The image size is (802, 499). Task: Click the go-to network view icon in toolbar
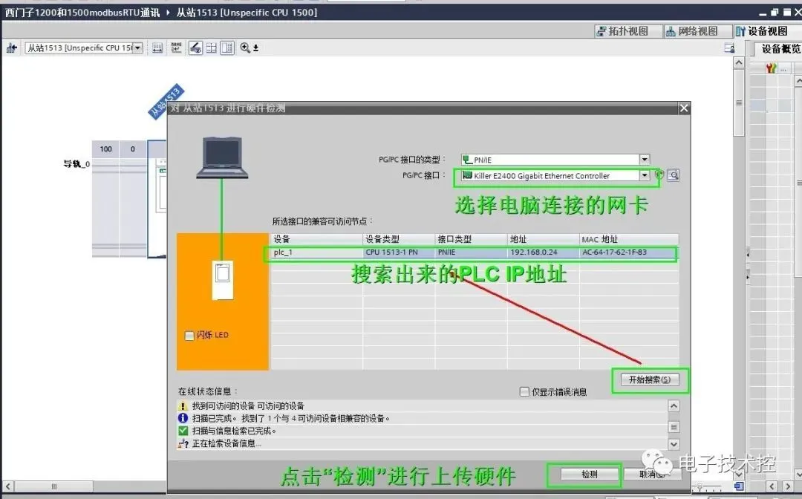click(x=11, y=48)
